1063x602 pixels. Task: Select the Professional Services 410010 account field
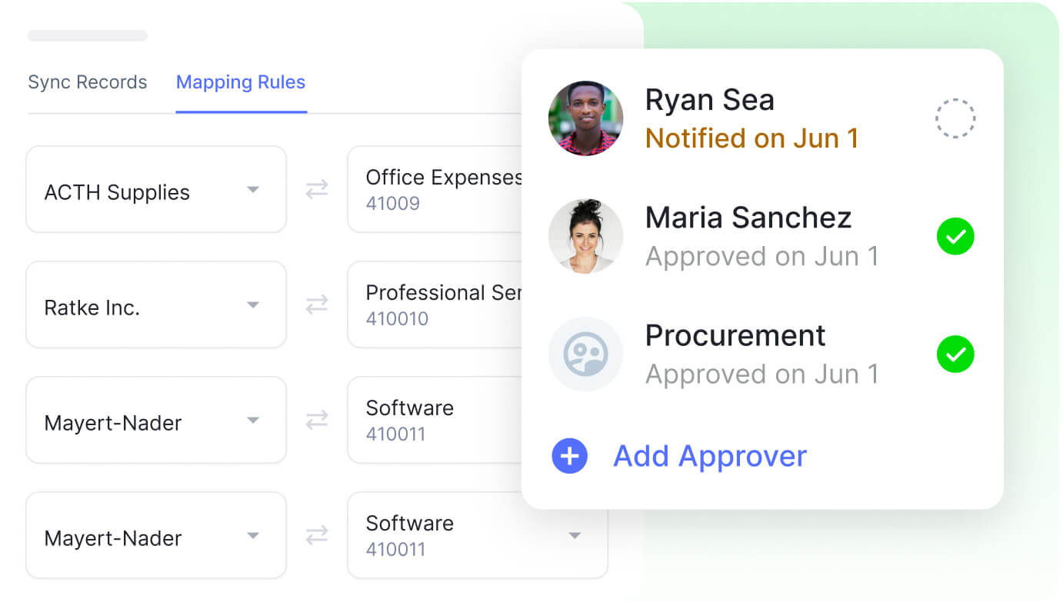pyautogui.click(x=435, y=305)
